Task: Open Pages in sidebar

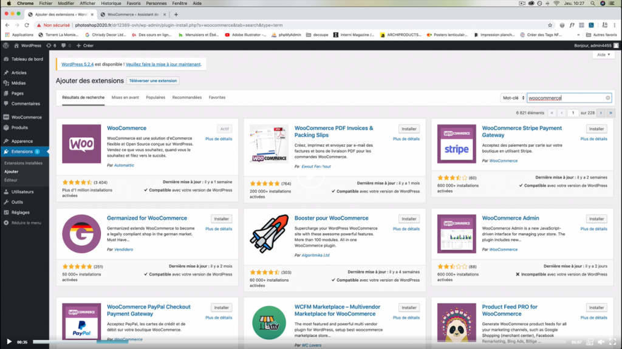Action: pyautogui.click(x=17, y=93)
